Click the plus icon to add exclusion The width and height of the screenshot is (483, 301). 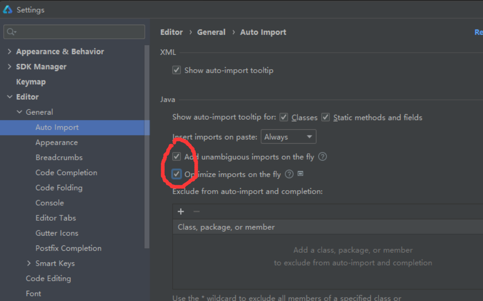(x=181, y=211)
